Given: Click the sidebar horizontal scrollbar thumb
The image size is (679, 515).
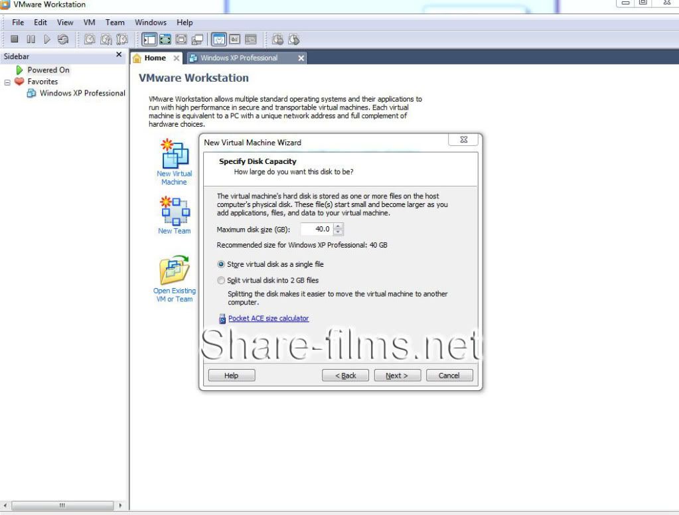Looking at the screenshot, I should coord(62,506).
